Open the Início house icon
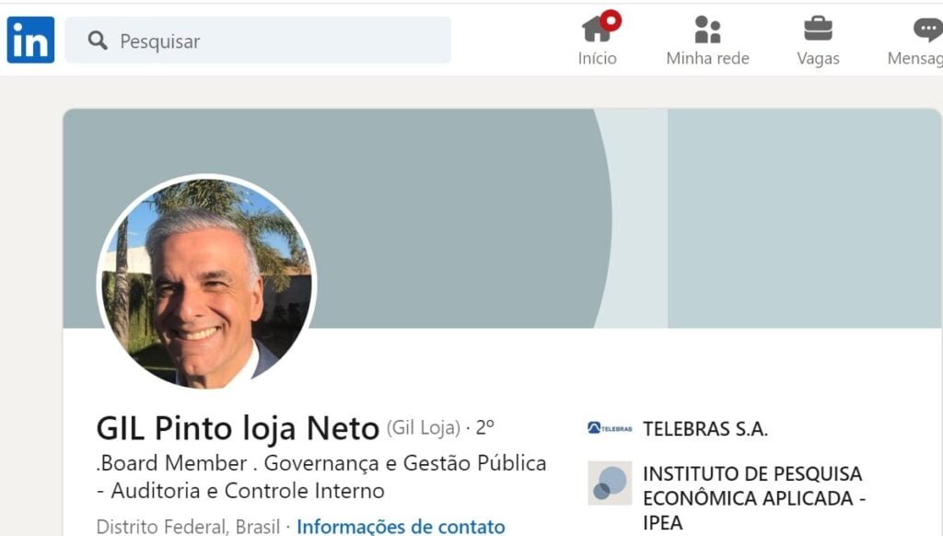The height and width of the screenshot is (536, 943). pos(597,29)
